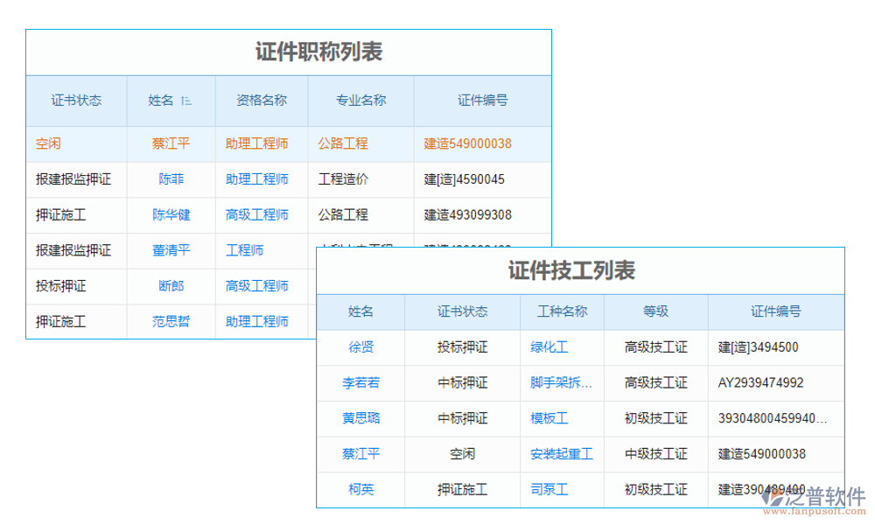Select 助理工程师 qualification link for 陈菲
Viewport: 875px width, 525px height.
pyautogui.click(x=259, y=179)
